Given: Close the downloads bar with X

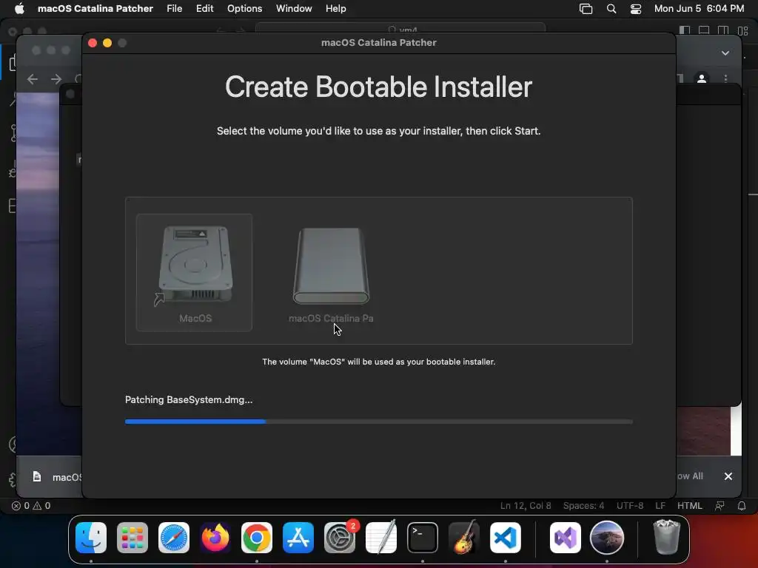Looking at the screenshot, I should pos(728,476).
